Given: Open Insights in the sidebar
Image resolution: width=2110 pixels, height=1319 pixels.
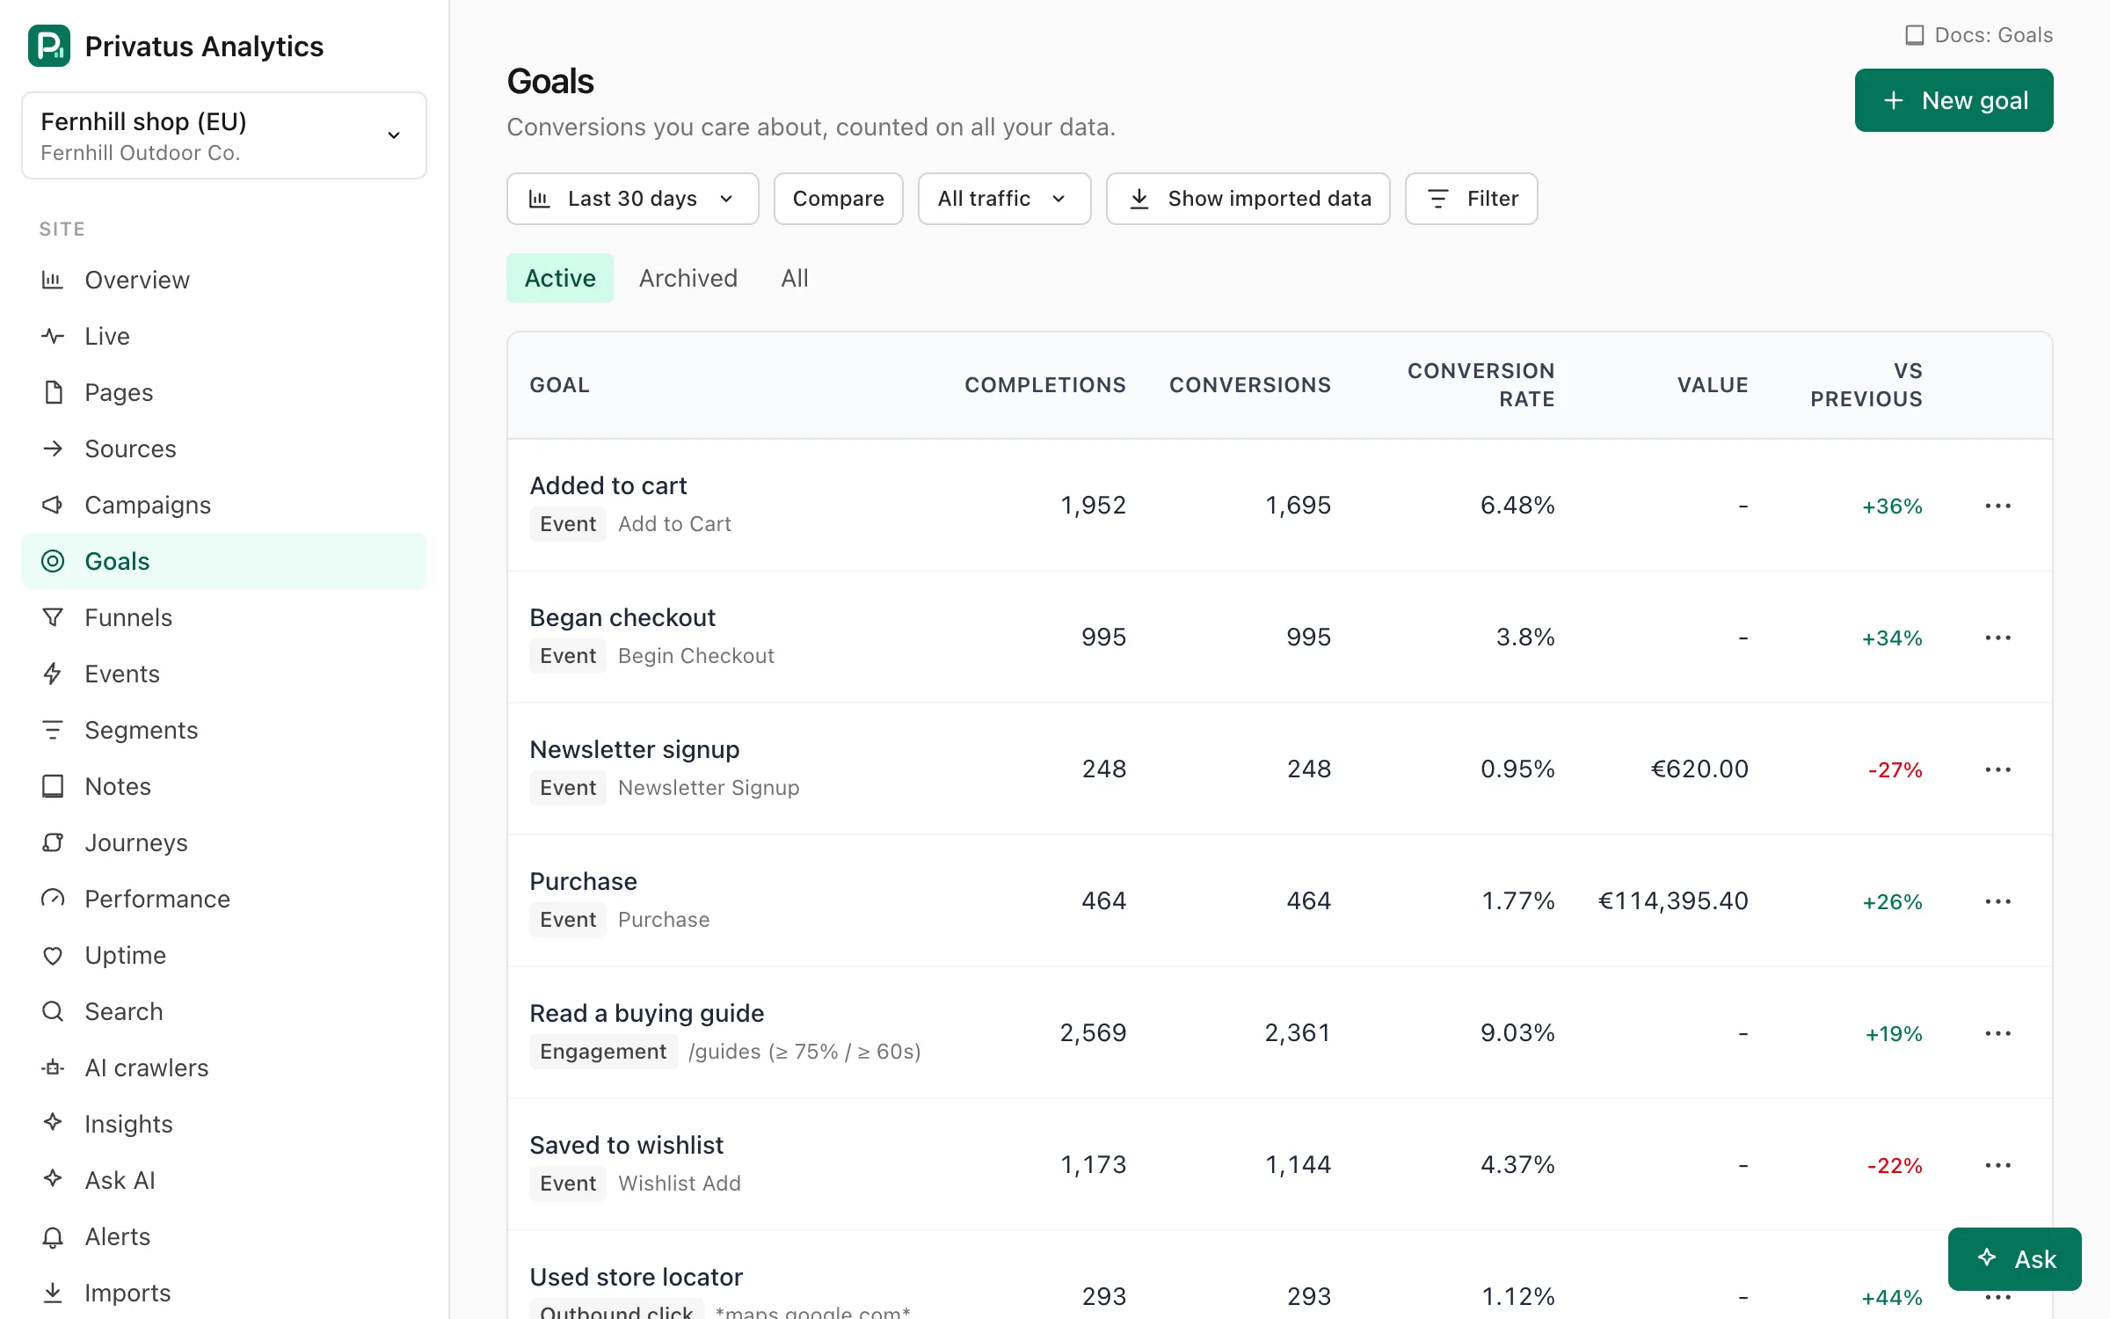Looking at the screenshot, I should coord(224,1124).
